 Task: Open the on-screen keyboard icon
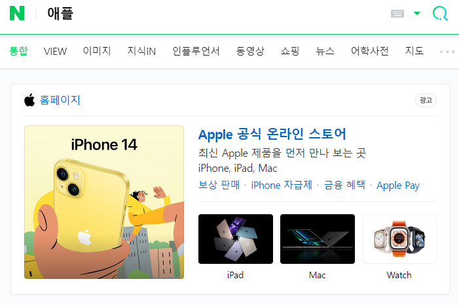(397, 14)
